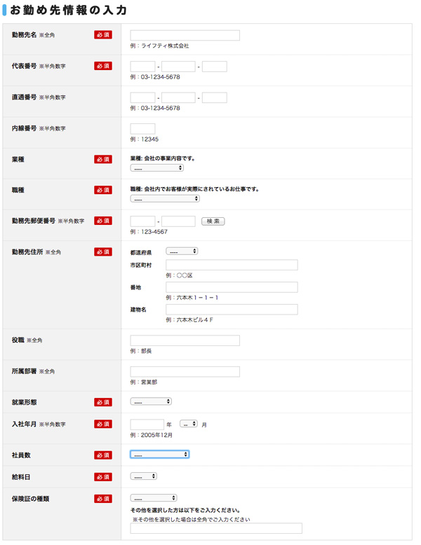Open the 給料日 payday dropdown
The image size is (421, 545).
[144, 476]
